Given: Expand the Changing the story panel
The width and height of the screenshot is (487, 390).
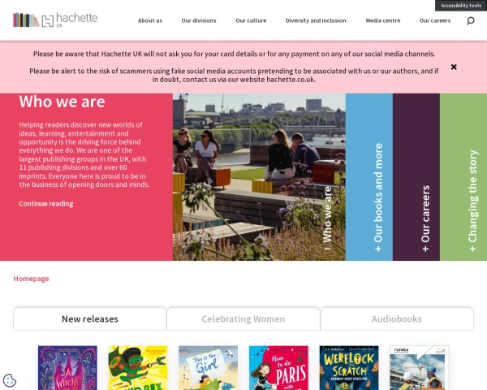Looking at the screenshot, I should click(x=463, y=177).
